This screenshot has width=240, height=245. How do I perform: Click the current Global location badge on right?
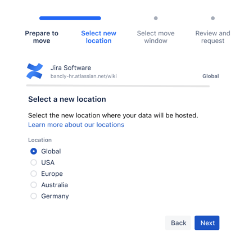coord(211,76)
